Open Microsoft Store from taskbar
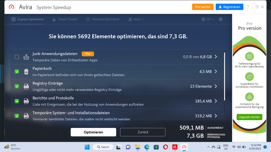This screenshot has height=152, width=271. click(x=156, y=147)
